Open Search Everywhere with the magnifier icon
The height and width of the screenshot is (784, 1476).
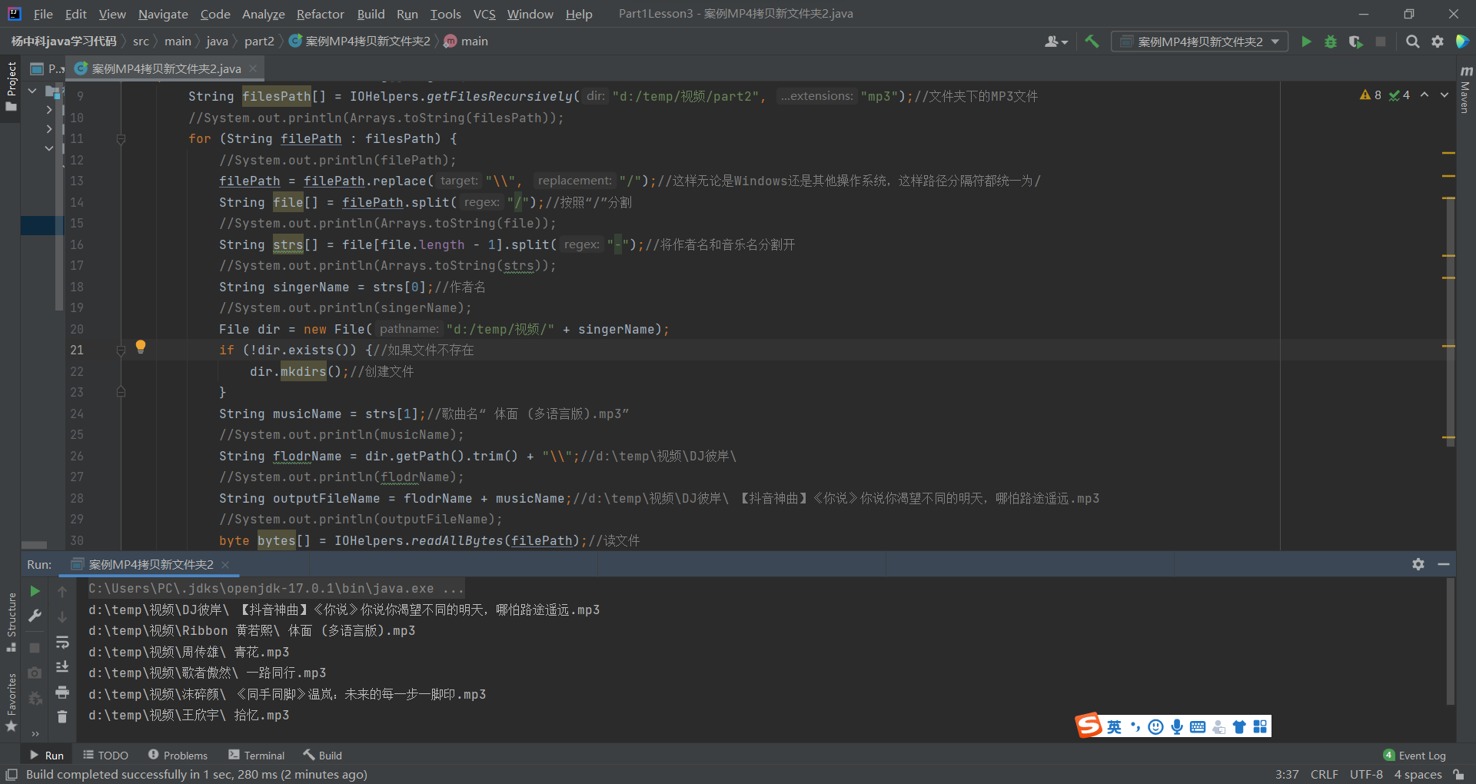tap(1412, 42)
